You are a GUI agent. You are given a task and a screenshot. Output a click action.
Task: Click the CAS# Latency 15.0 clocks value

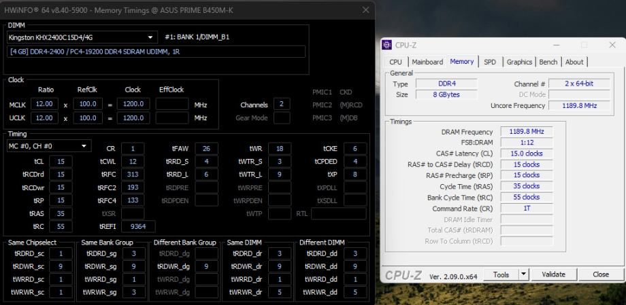point(527,154)
